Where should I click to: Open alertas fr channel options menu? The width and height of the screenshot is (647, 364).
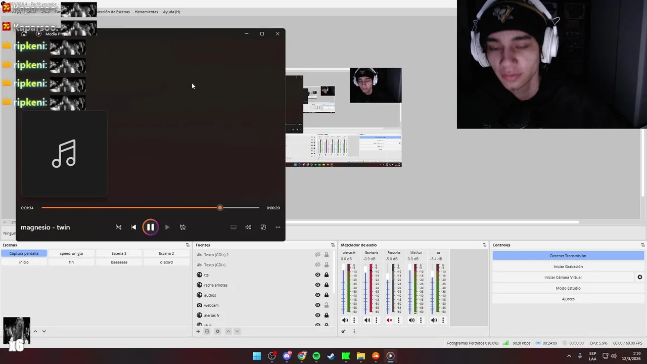pos(354,320)
